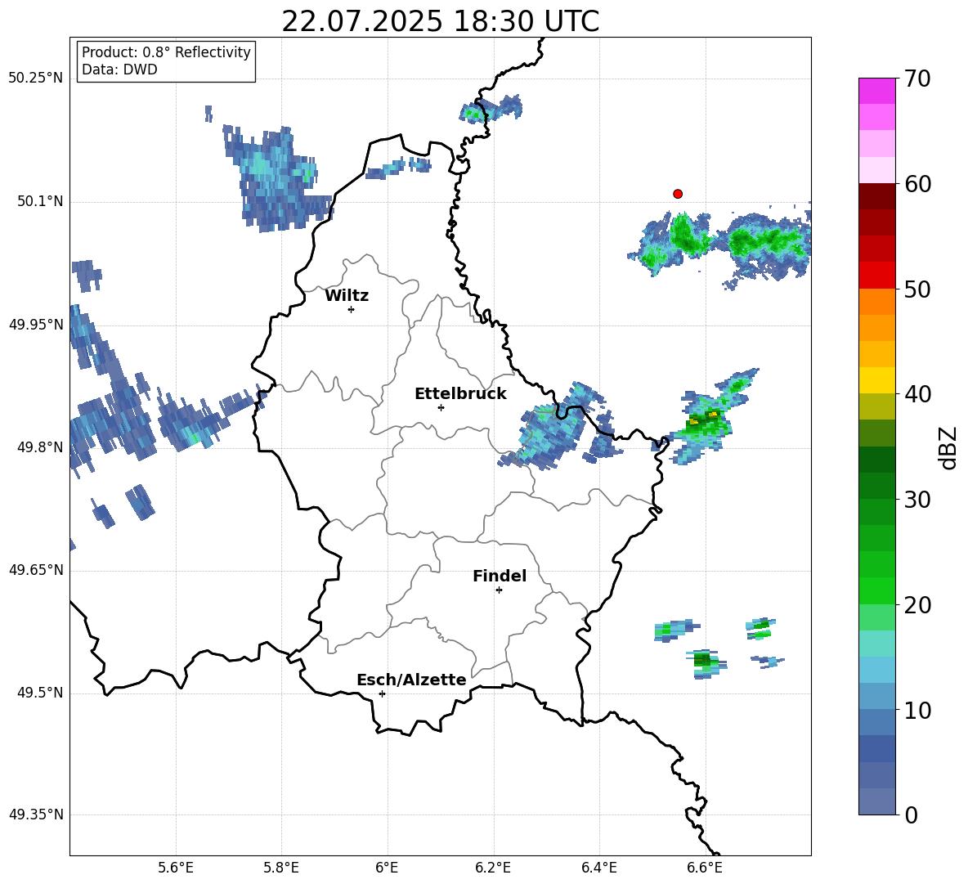This screenshot has width=968, height=884.
Task: Click the 6°E longitude tick label
Action: [387, 868]
